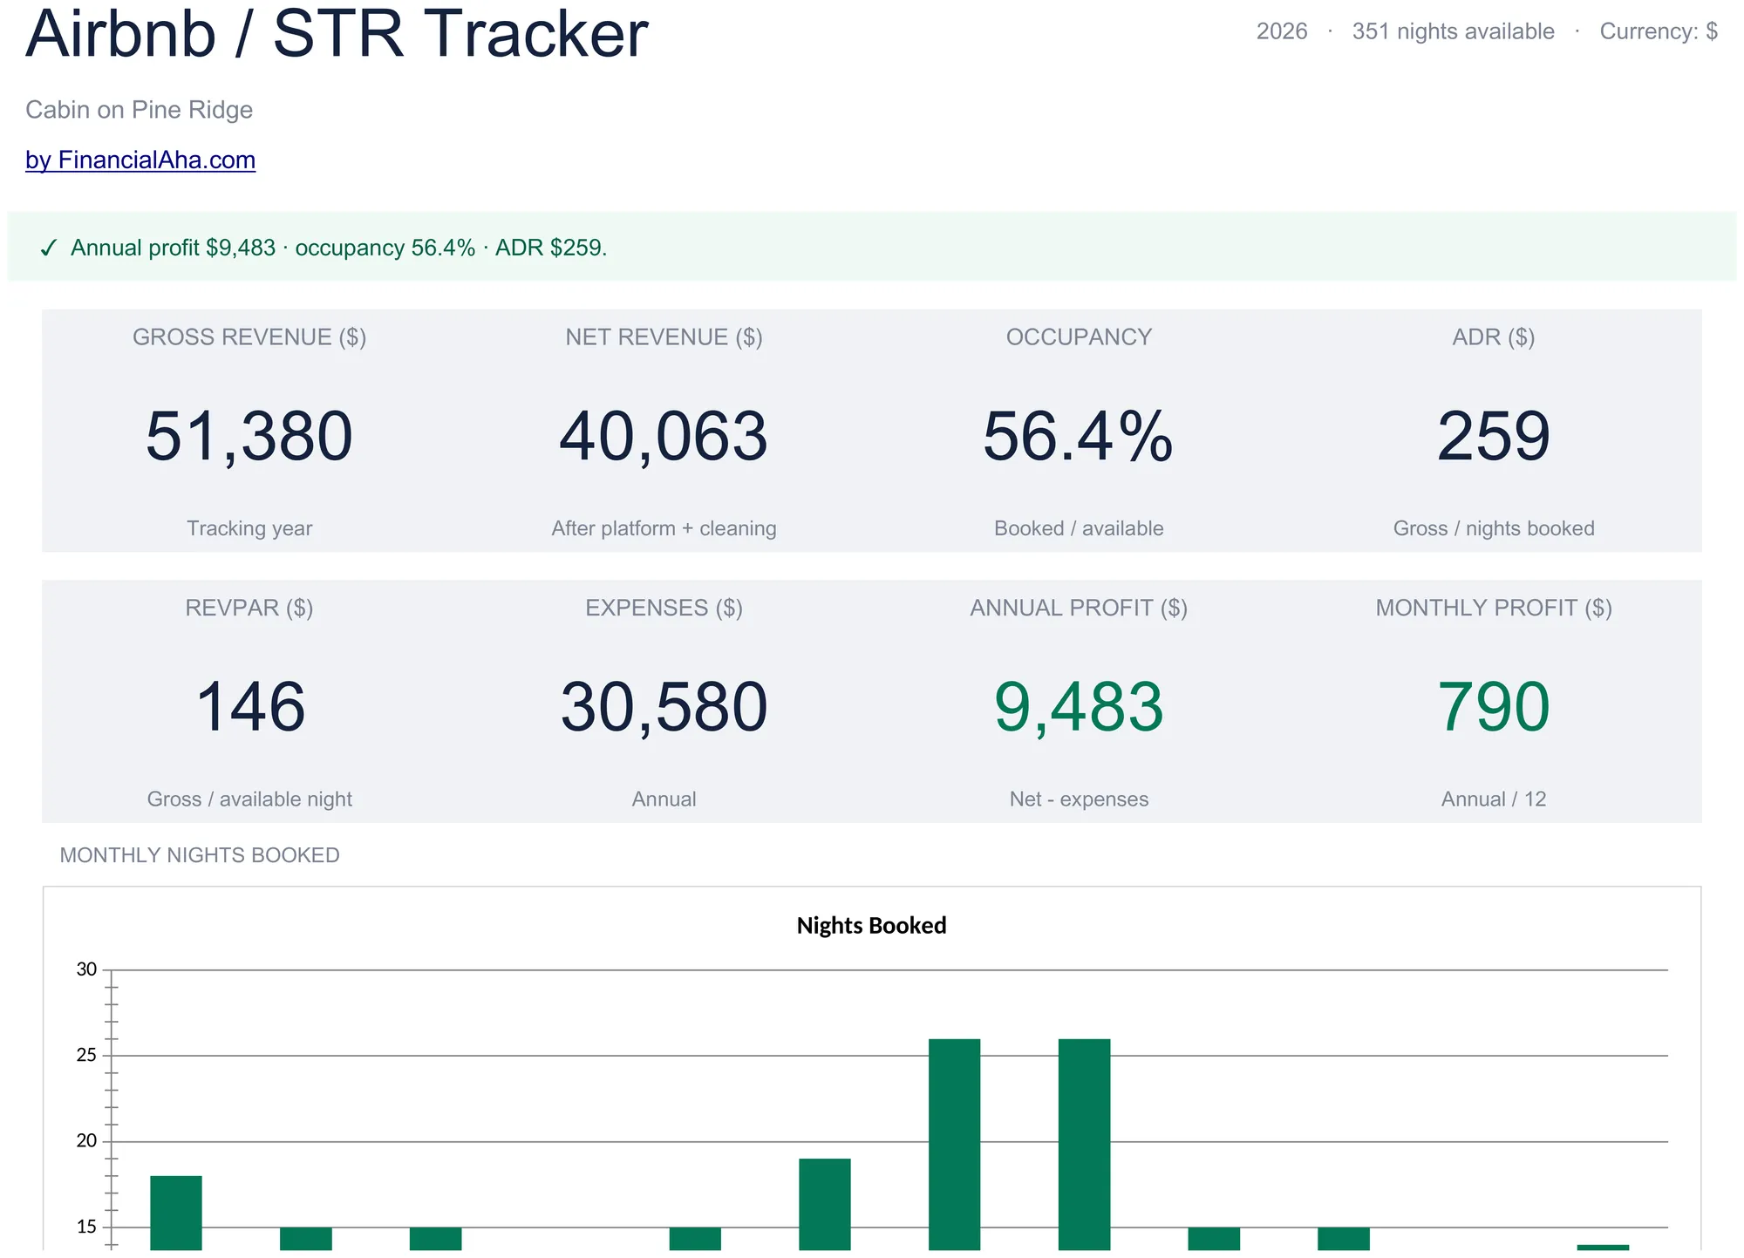Click the ADR ($) label
Viewport: 1744px width, 1258px height.
tap(1494, 337)
